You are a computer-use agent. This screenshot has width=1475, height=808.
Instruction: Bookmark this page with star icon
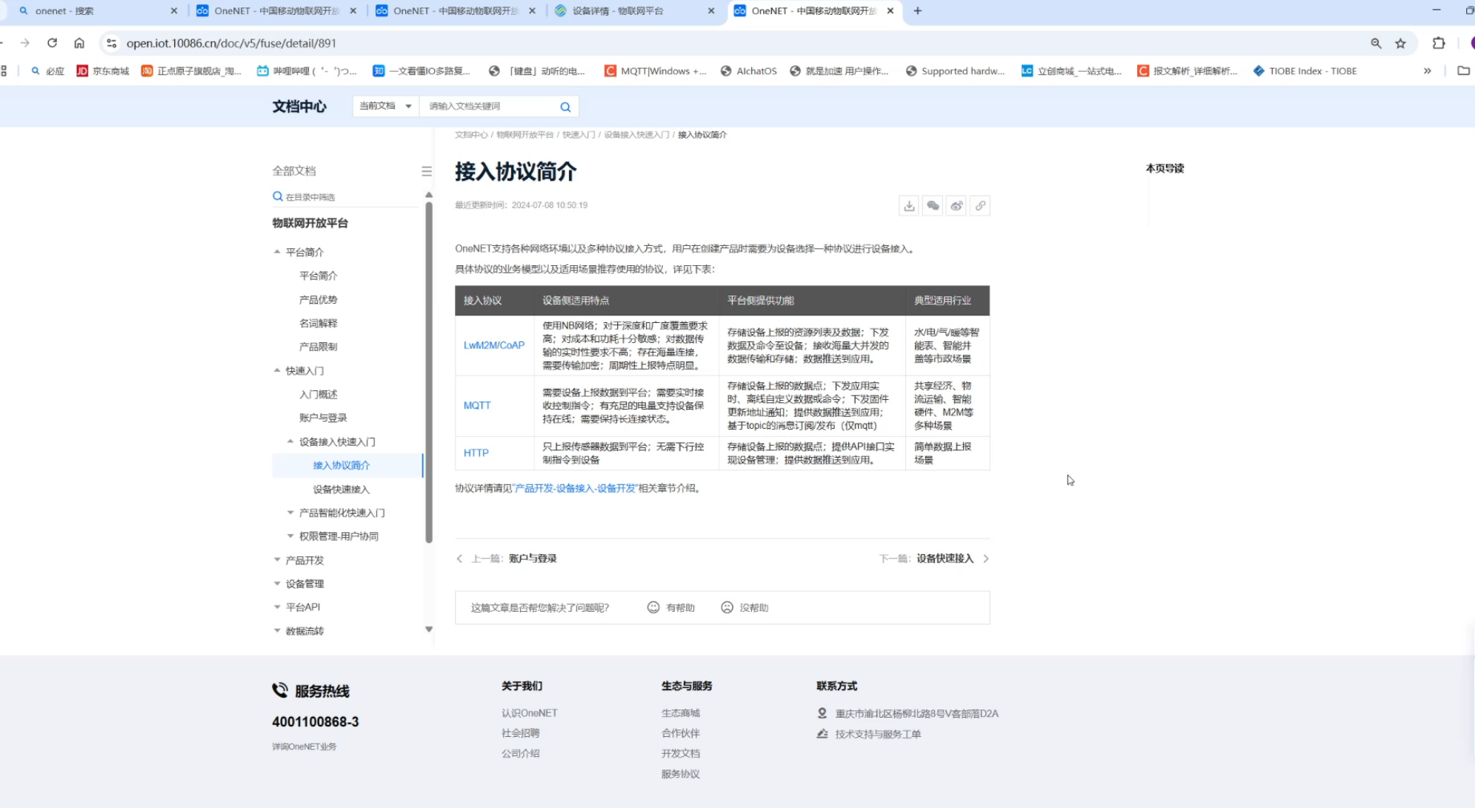coord(1400,44)
